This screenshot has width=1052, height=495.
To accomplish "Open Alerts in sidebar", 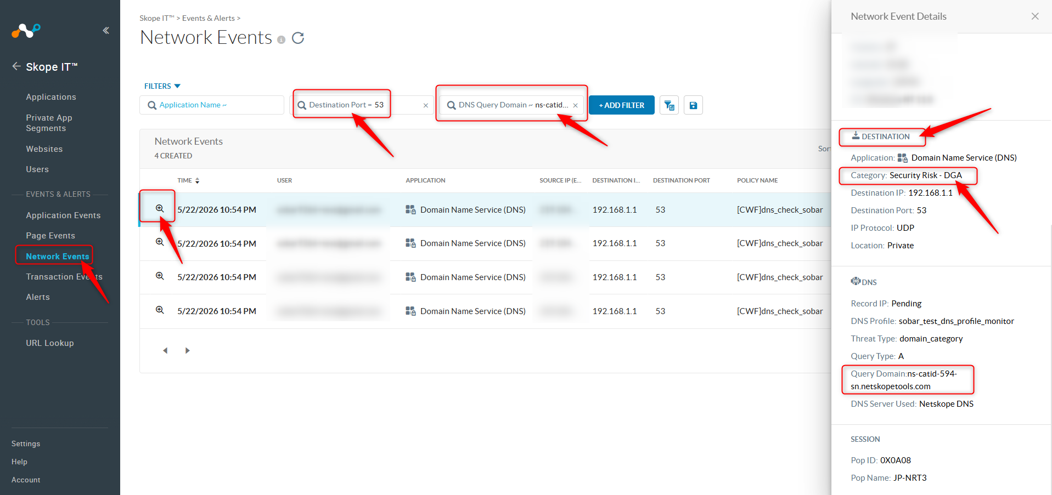I will (38, 297).
